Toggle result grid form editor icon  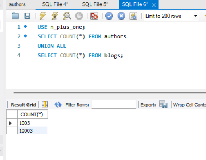45,104
